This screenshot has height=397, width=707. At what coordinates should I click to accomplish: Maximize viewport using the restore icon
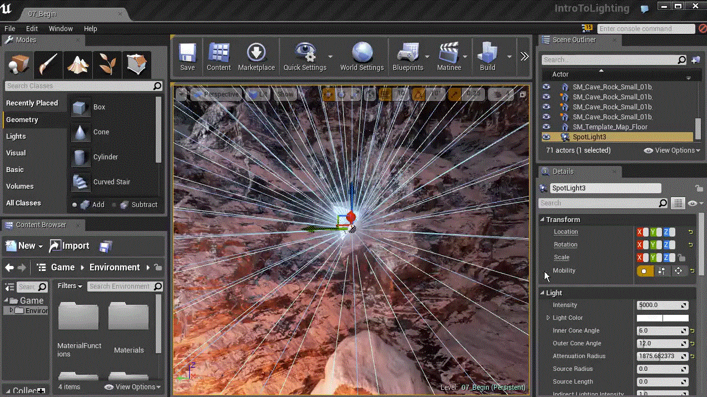523,94
